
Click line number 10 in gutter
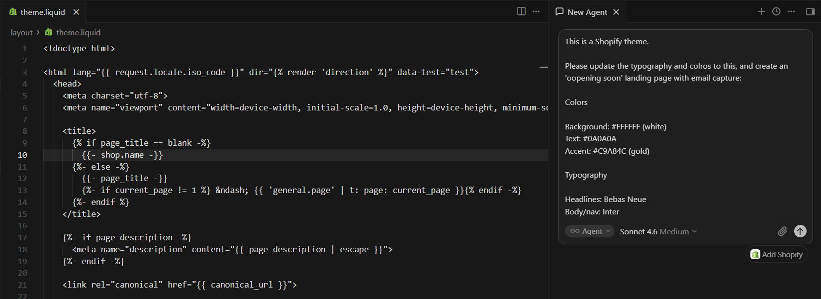(22, 155)
